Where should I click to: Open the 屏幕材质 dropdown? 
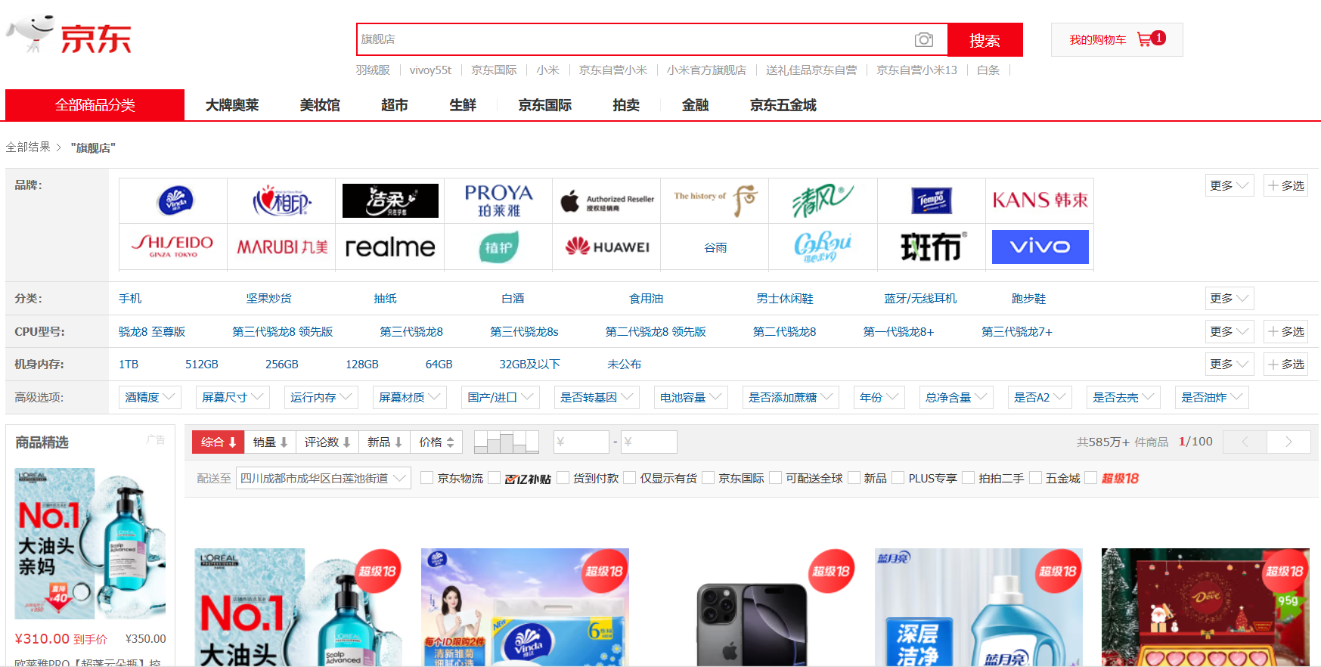[x=409, y=397]
